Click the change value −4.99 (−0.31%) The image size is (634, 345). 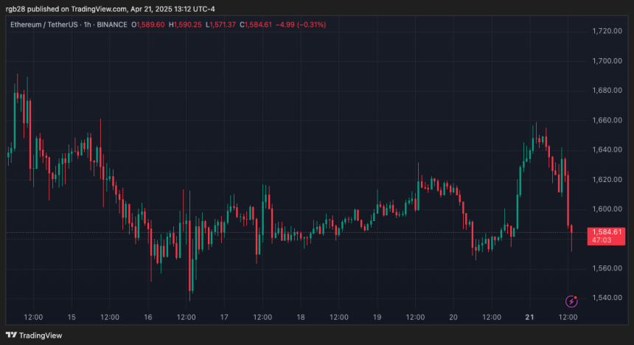301,24
